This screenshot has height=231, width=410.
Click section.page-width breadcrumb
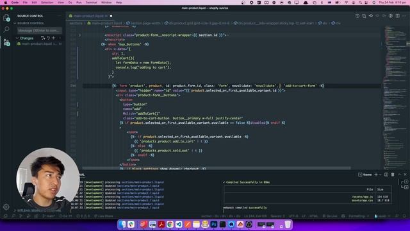pyautogui.click(x=143, y=23)
